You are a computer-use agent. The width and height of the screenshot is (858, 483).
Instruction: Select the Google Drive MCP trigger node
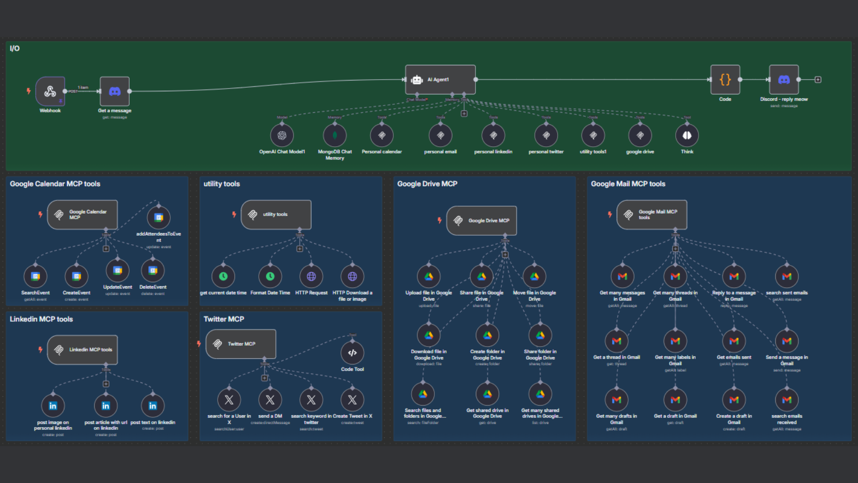click(481, 220)
